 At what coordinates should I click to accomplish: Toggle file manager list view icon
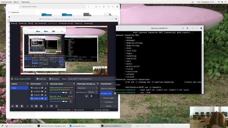[x=96, y=7]
